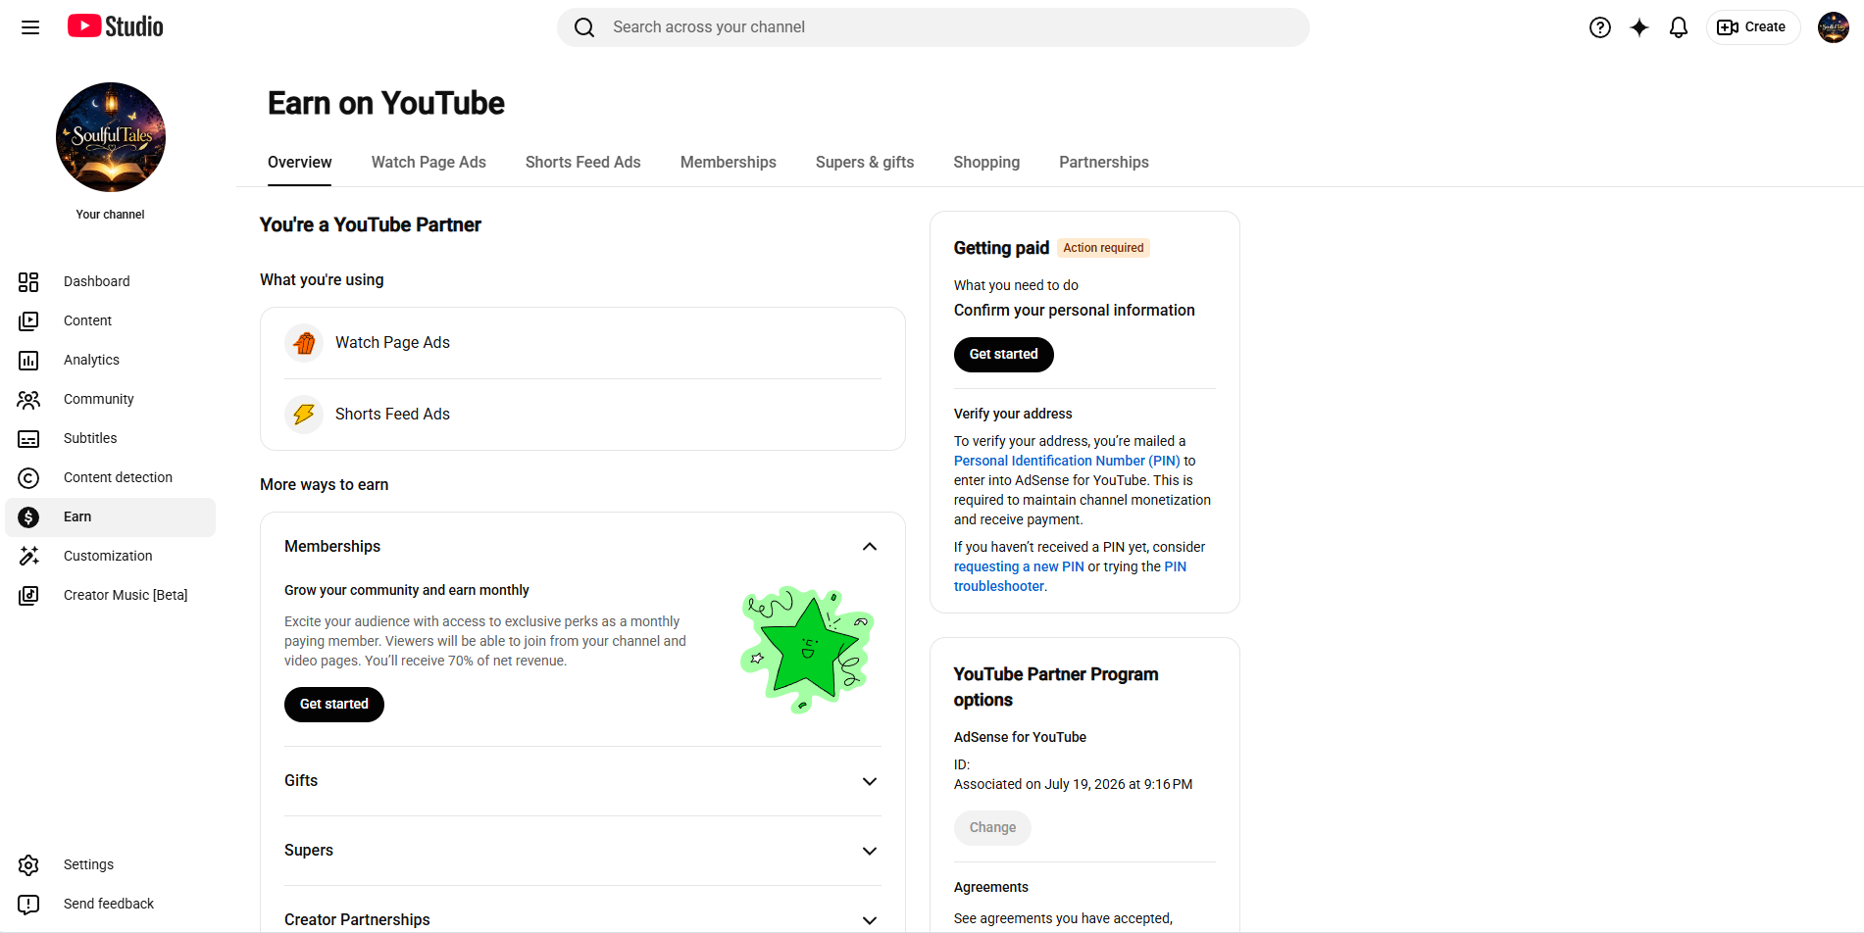Image resolution: width=1864 pixels, height=933 pixels.
Task: Click the Send feedback icon
Action: pos(28,905)
